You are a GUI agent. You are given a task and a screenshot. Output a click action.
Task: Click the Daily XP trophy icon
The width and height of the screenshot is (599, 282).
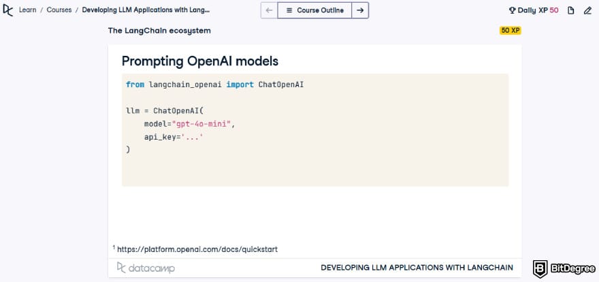[x=512, y=10]
